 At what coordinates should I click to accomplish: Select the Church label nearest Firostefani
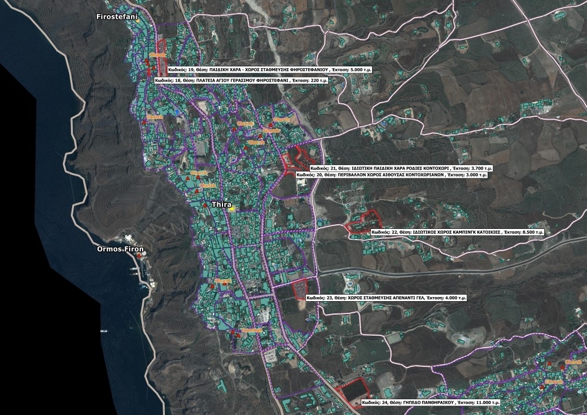[157, 55]
